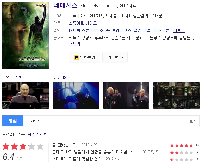Expand cast list with 더보기 link
Screen dimensions: 202x164
coord(179,30)
